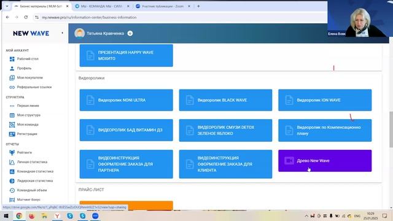Open Windows notification center icon

click(385, 216)
